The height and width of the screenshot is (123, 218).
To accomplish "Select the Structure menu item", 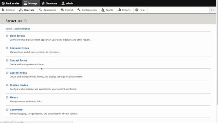I will [27, 10].
